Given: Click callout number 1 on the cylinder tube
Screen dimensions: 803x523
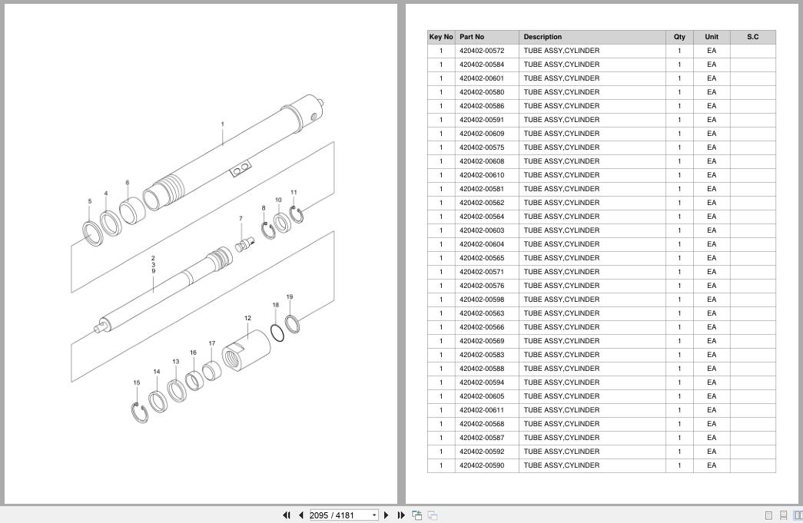Looking at the screenshot, I should [x=222, y=124].
